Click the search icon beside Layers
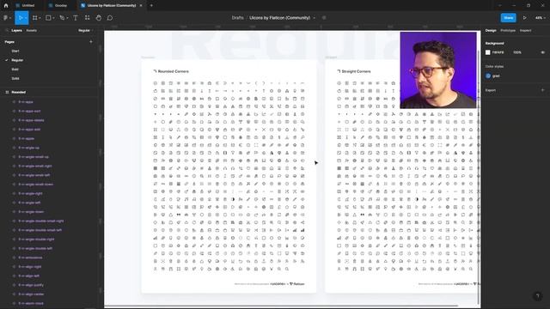 tap(7, 31)
